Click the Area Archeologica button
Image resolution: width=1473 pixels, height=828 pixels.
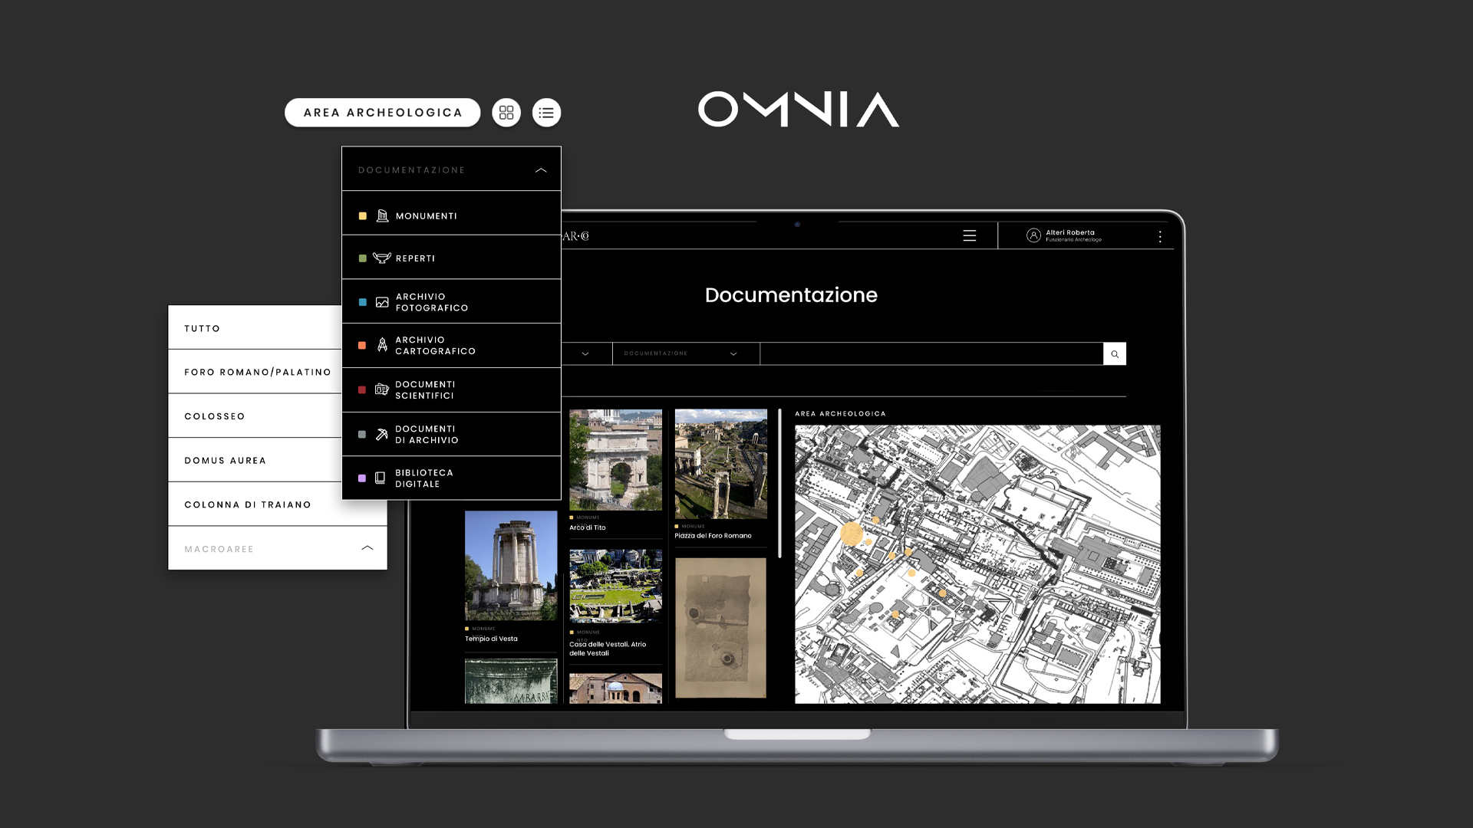click(x=383, y=113)
